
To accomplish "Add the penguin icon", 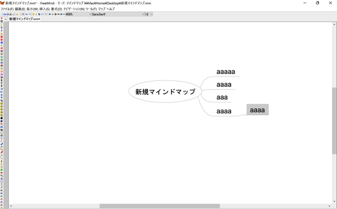I will (2, 167).
